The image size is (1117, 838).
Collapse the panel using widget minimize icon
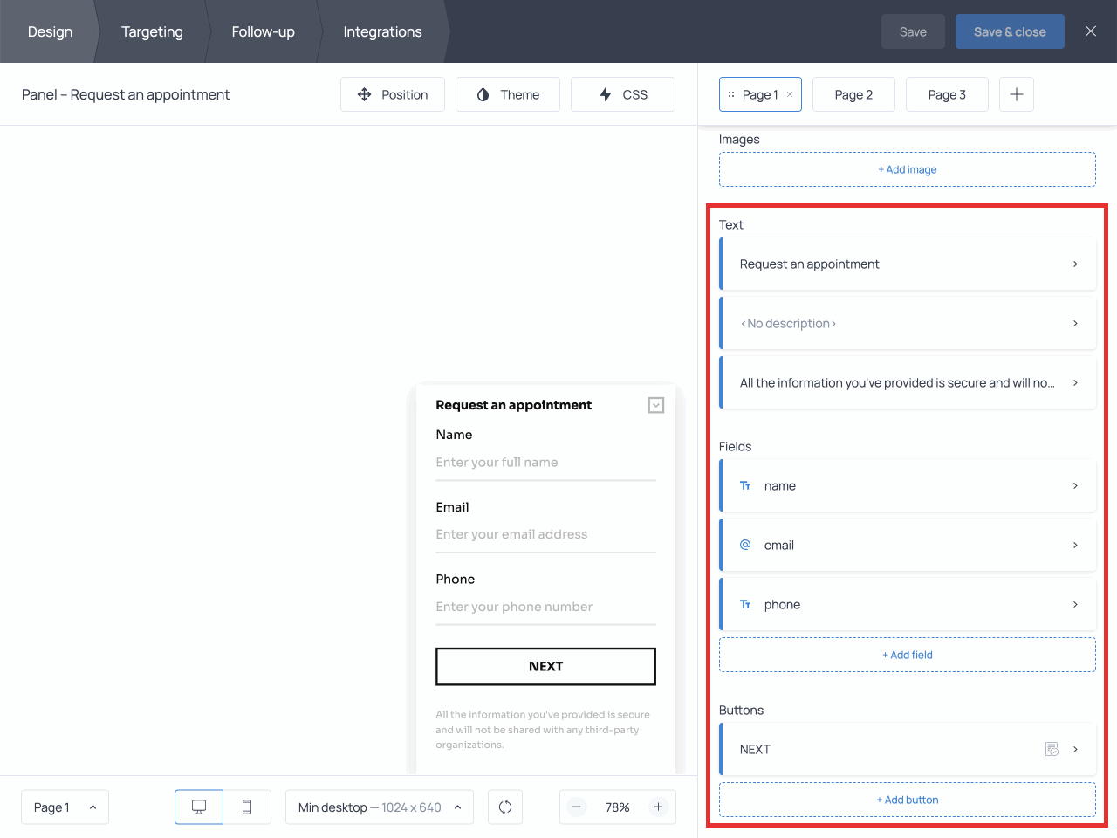click(x=656, y=405)
